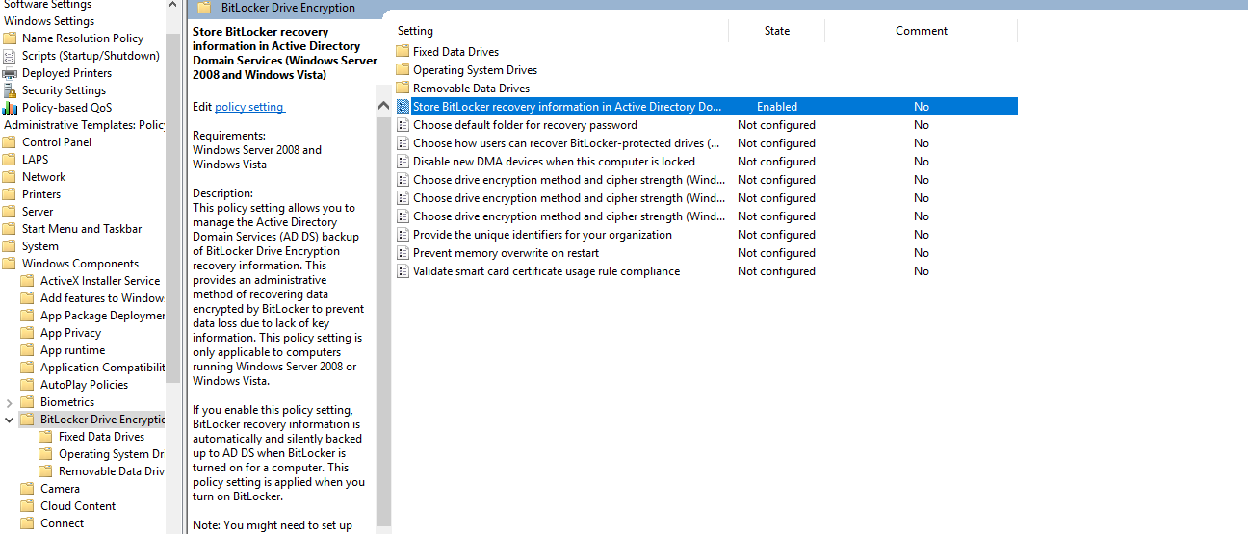Click the Security Settings icon
The image size is (1248, 534).
10,90
